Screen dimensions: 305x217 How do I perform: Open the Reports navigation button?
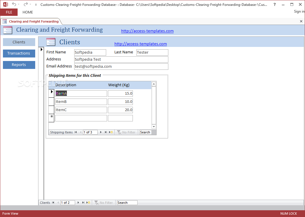click(19, 65)
